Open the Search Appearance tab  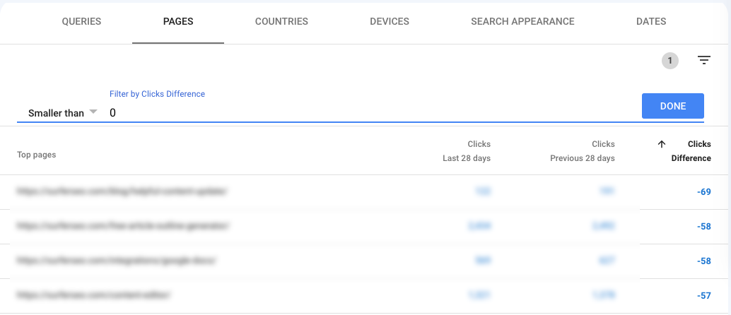point(522,22)
